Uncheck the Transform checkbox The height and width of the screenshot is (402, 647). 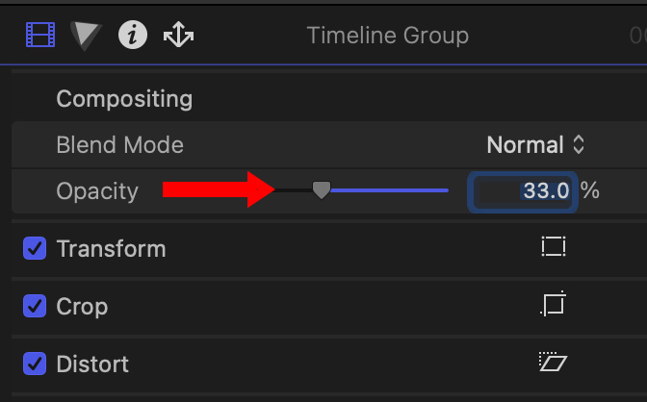[35, 249]
